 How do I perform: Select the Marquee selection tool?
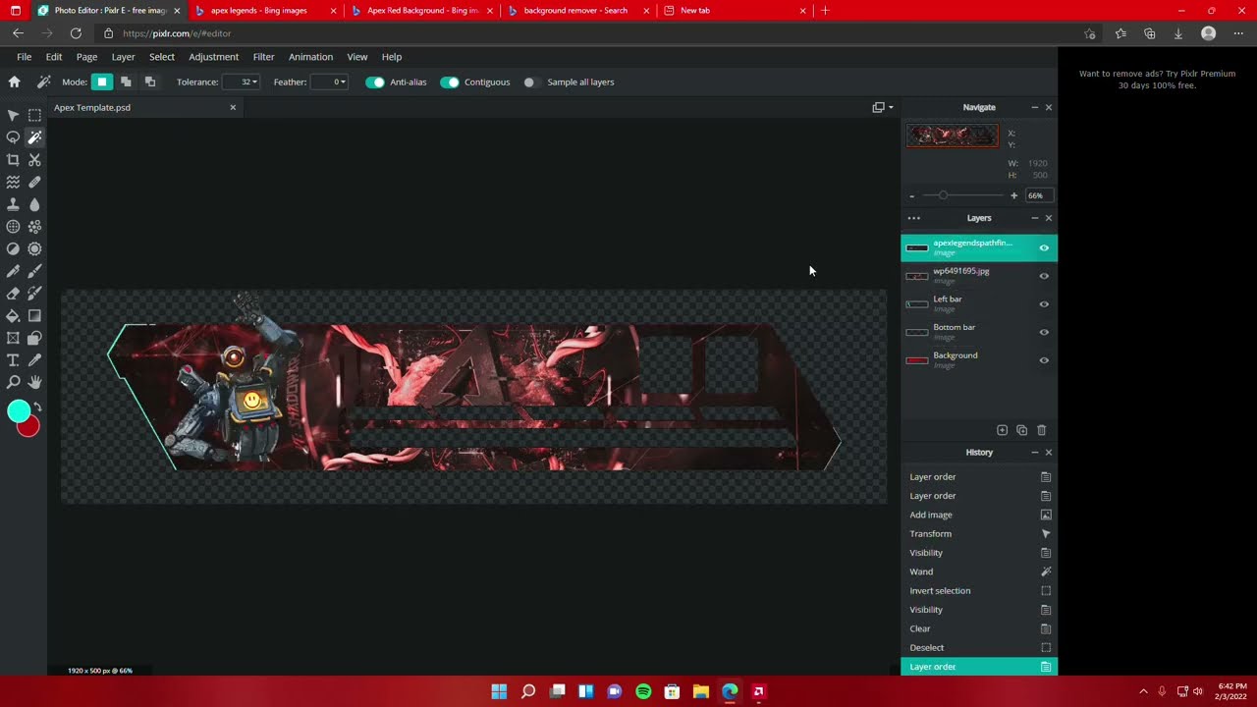(x=34, y=115)
